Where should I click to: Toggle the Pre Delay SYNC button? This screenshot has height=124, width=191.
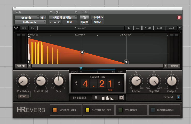(23, 96)
